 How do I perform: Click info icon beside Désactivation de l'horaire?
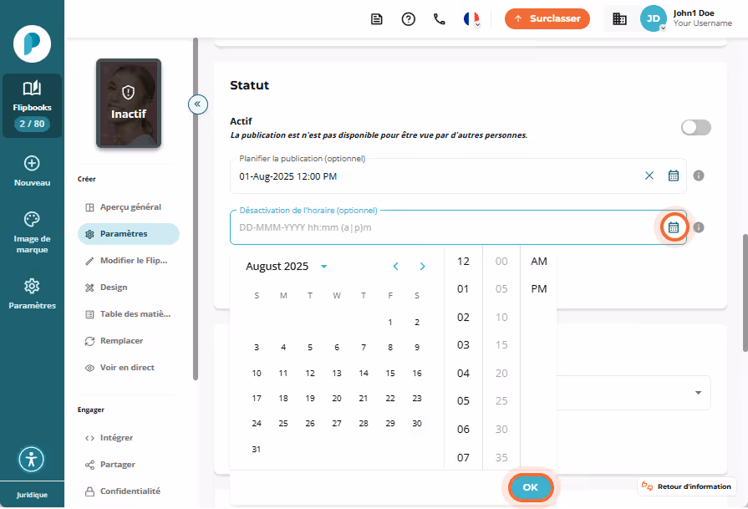[x=699, y=227]
